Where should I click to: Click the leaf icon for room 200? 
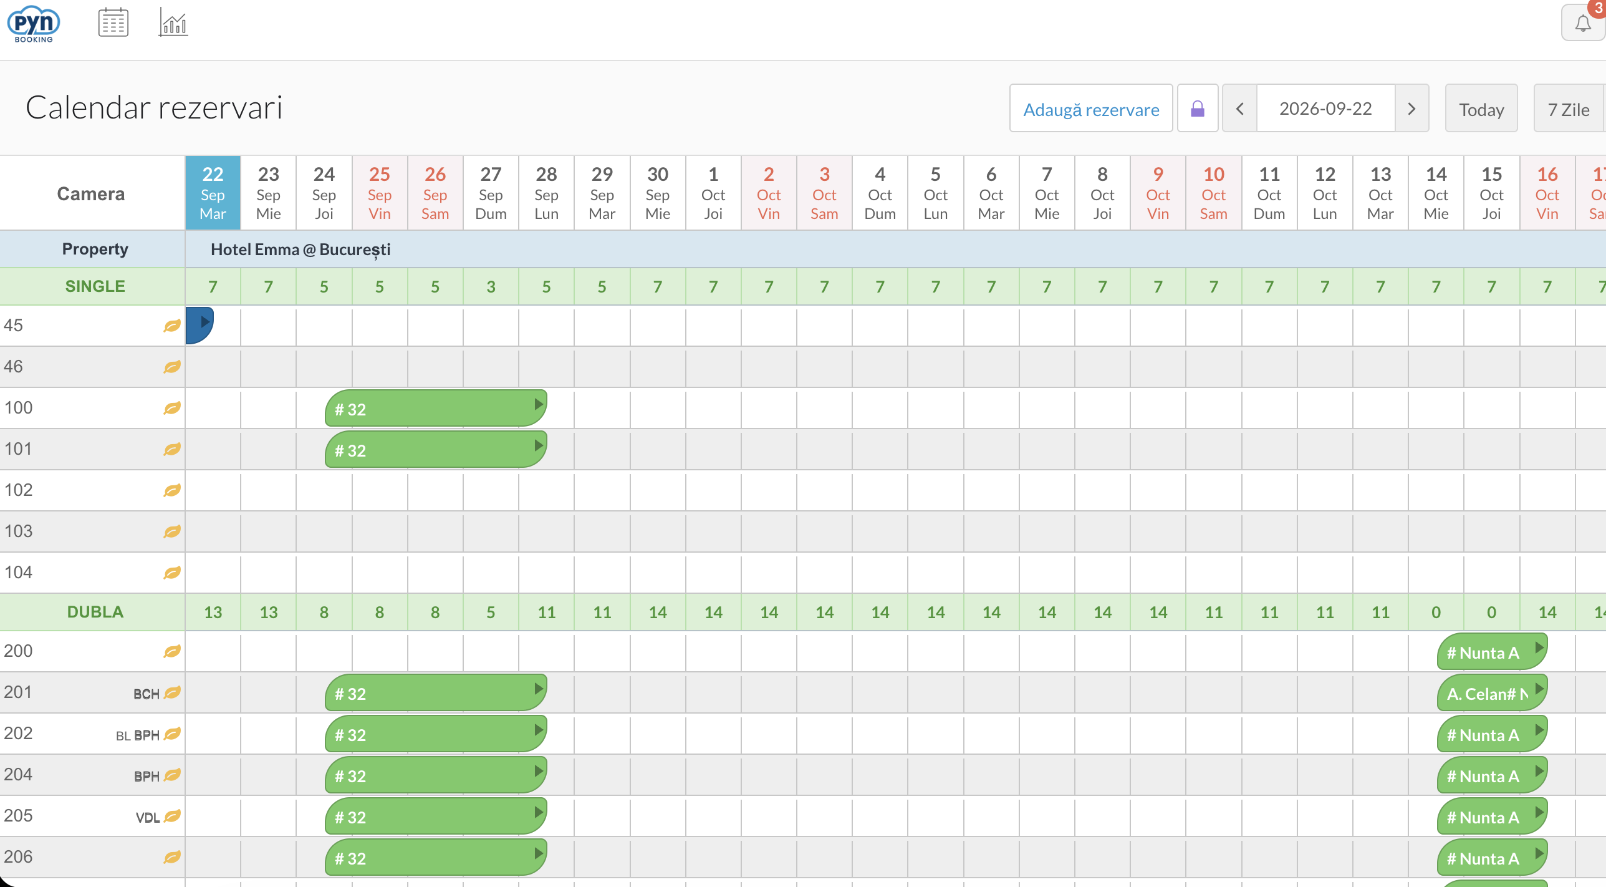[172, 651]
